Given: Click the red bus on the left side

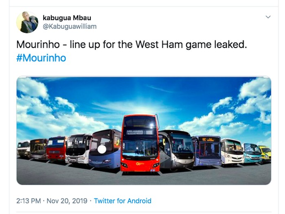Looking at the screenshot, I should click(56, 148).
